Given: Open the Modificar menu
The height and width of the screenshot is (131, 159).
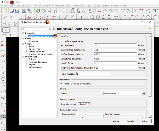Looking at the screenshot, I should pos(59,6).
